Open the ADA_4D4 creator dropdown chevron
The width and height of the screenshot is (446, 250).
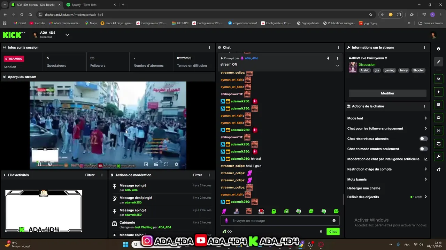[67, 35]
